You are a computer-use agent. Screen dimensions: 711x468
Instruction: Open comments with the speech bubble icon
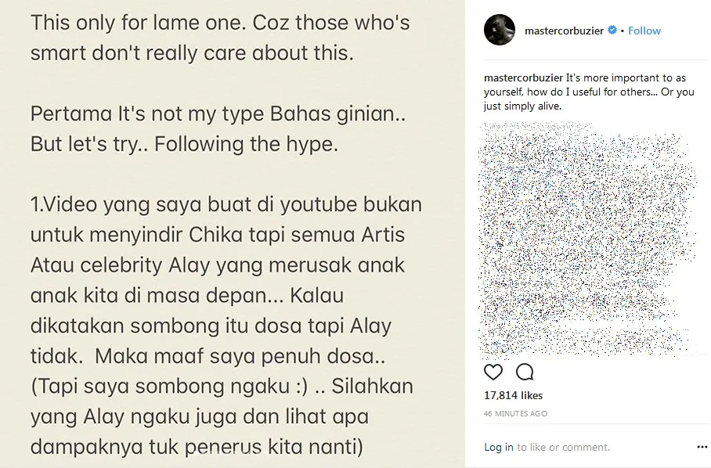point(525,372)
